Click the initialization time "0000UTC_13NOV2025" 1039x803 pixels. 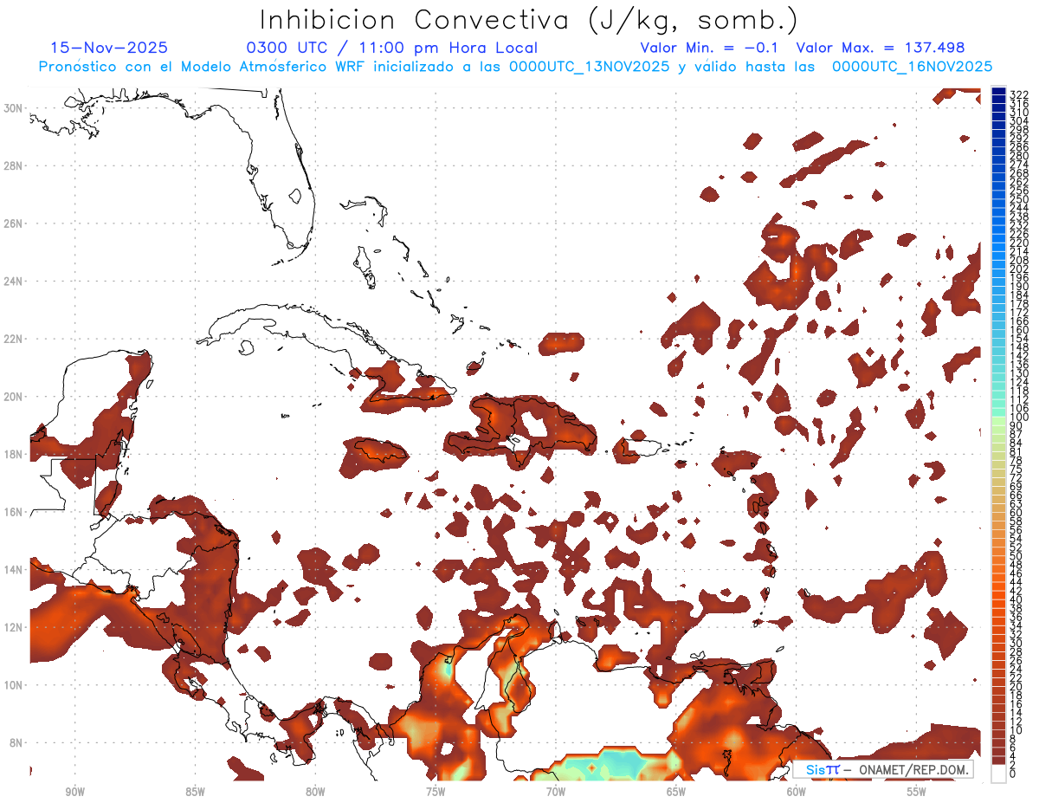point(589,67)
